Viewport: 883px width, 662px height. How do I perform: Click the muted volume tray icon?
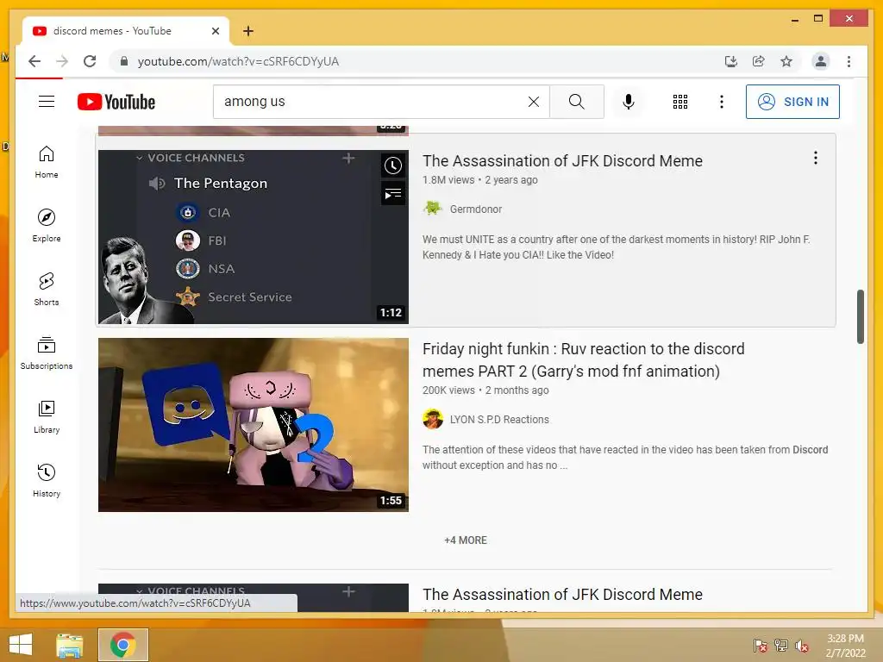tap(802, 646)
